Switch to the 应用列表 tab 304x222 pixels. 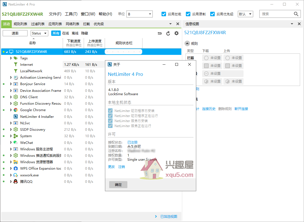click(x=55, y=24)
